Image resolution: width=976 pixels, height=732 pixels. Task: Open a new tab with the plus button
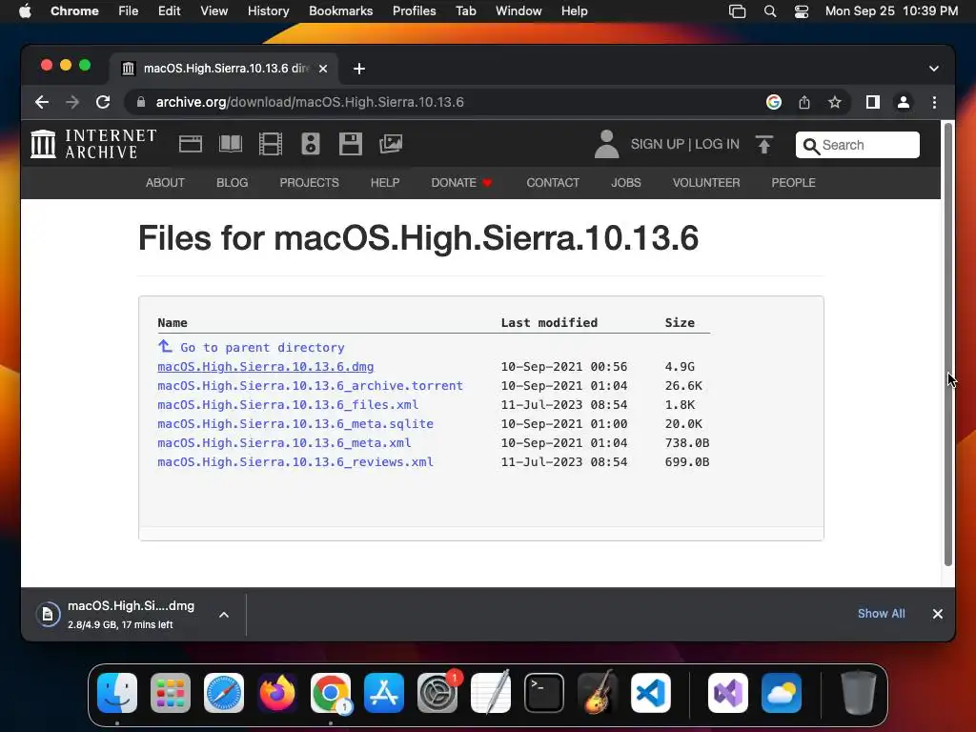(359, 69)
